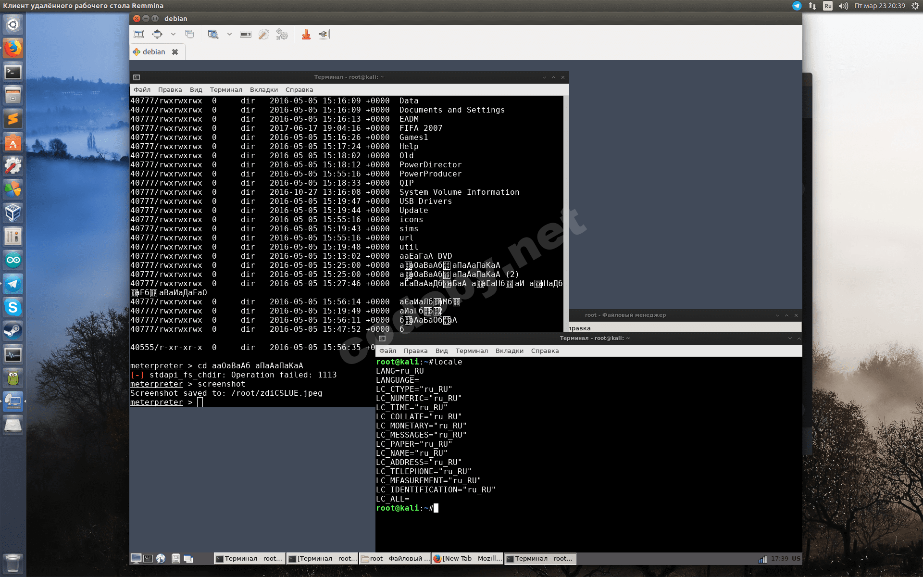Image resolution: width=923 pixels, height=577 pixels.
Task: Open Remmina tools gears icon
Action: click(x=282, y=34)
